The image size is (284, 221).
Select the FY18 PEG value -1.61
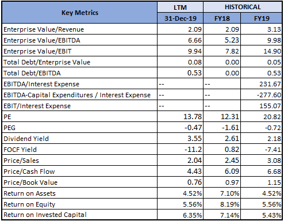coord(231,128)
